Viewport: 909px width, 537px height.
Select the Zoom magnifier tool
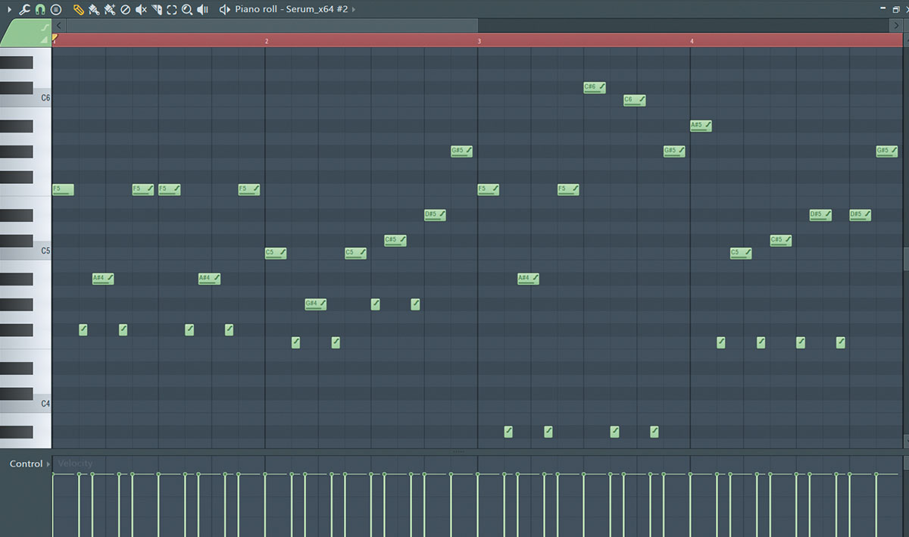[187, 9]
